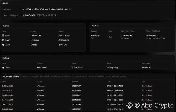The width and height of the screenshot is (176, 112).
Task: Open transaction hash 0x4933...60d5
Action: pos(8,109)
